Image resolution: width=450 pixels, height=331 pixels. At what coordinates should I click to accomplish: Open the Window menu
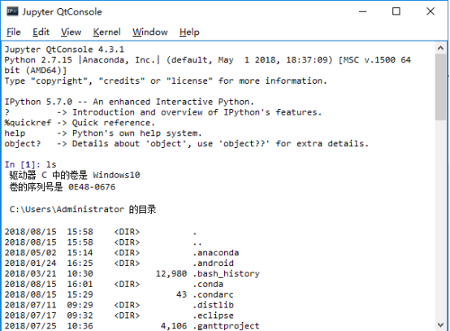(149, 32)
